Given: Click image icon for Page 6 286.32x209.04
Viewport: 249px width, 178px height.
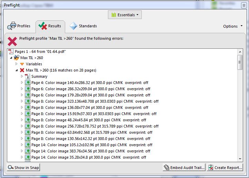Looking at the screenshot, I should click(x=28, y=89).
